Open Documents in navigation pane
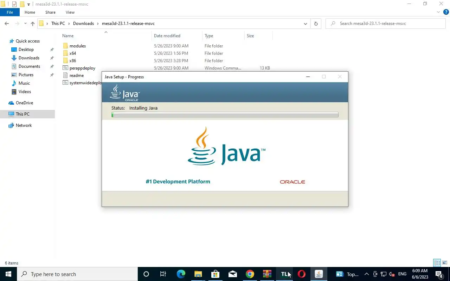This screenshot has width=450, height=281. 29,66
